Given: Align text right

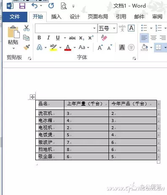Looking at the screenshot, I should point(163,38).
